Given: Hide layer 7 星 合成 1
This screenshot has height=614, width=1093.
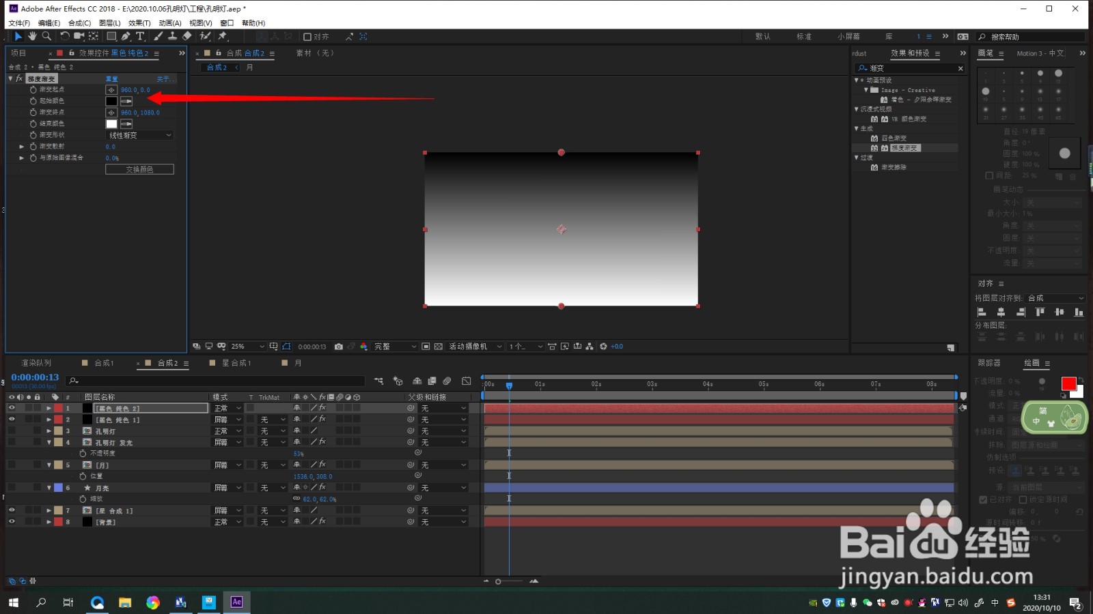Looking at the screenshot, I should (x=12, y=510).
